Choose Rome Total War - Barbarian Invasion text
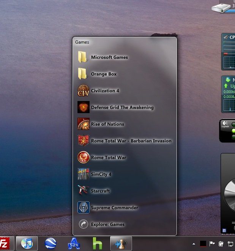235x251 pixels. point(131,141)
